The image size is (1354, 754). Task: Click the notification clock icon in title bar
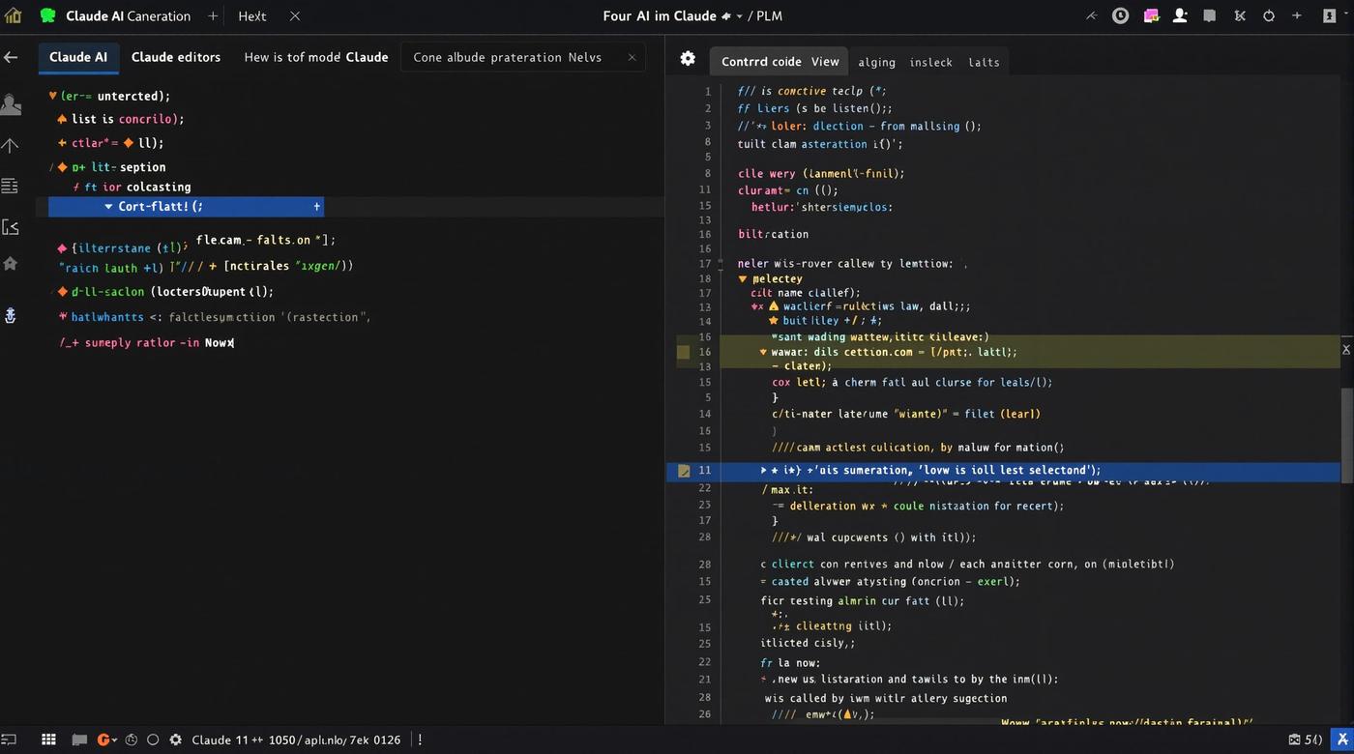pos(1121,15)
